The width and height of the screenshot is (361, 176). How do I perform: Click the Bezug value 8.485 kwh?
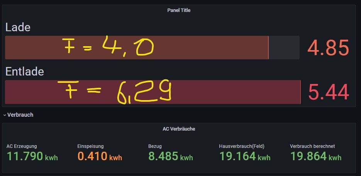(170, 156)
